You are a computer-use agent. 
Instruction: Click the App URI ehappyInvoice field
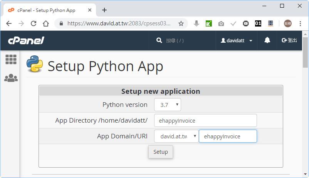[228, 136]
